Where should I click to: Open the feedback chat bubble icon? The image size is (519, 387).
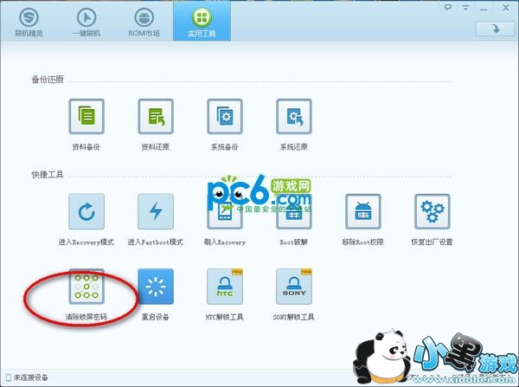click(448, 7)
